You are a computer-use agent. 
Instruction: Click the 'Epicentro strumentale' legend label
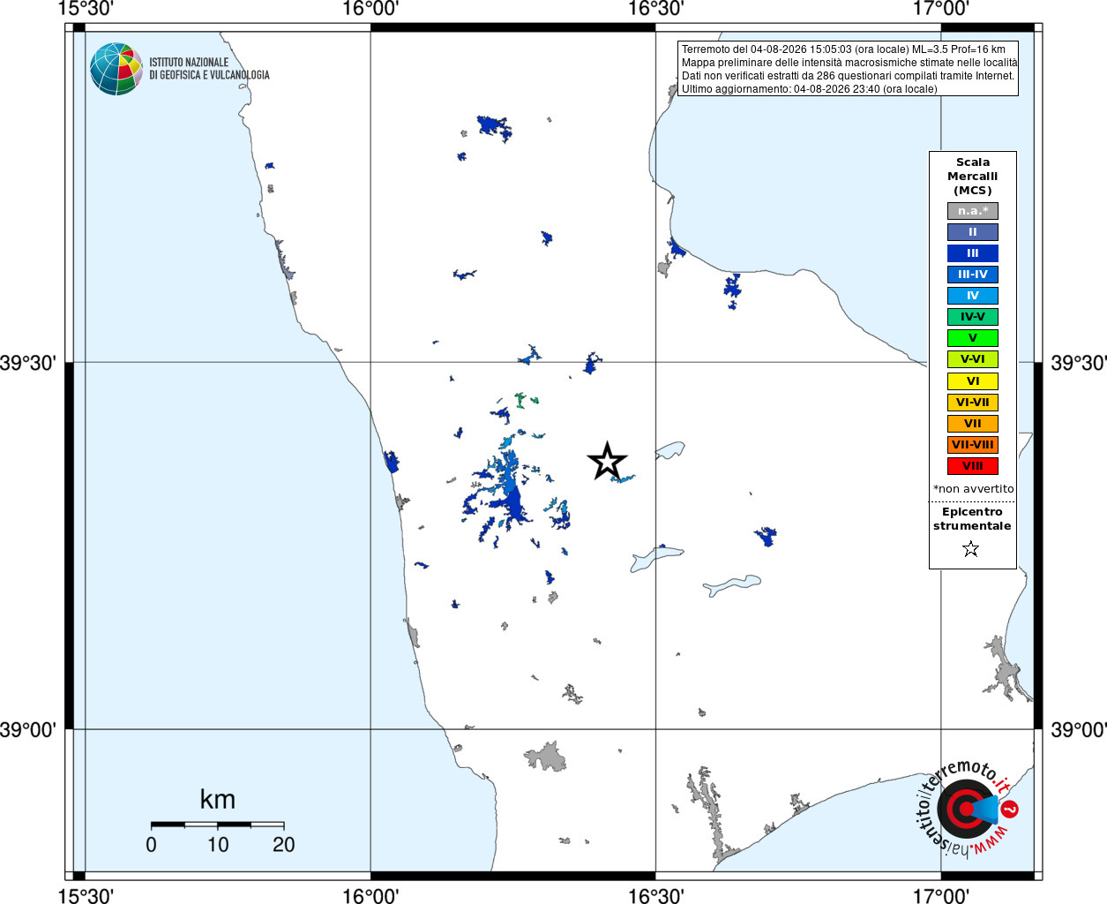(x=972, y=519)
